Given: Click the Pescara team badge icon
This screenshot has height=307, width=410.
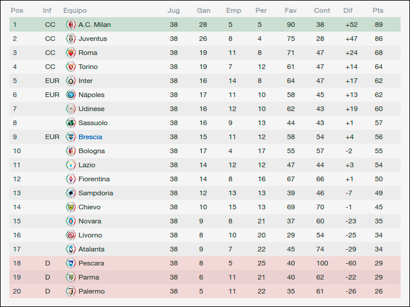Looking at the screenshot, I should tap(71, 263).
